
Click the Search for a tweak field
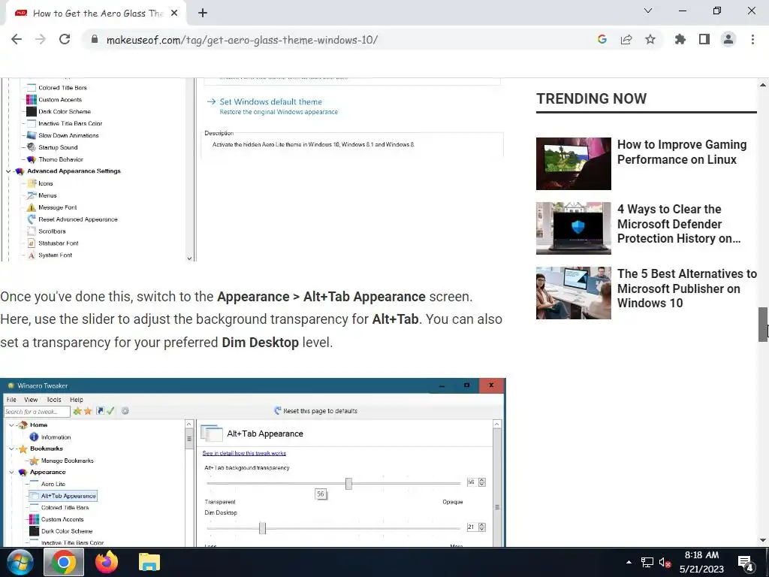coord(37,411)
